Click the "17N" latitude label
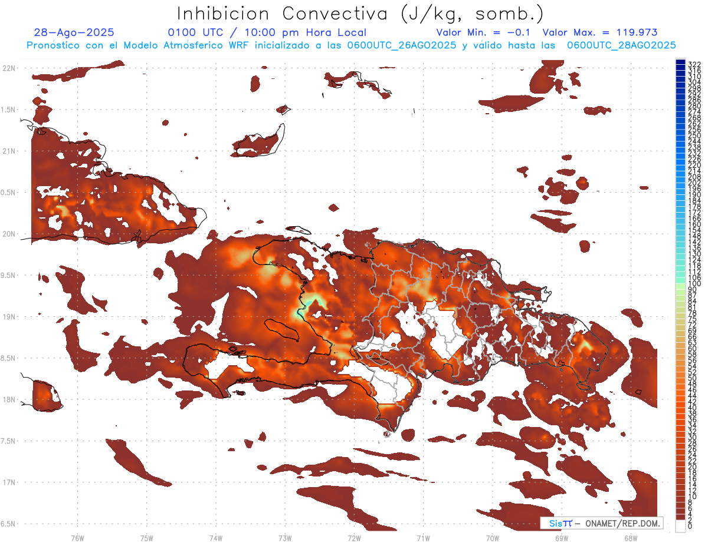This screenshot has width=708, height=546. point(9,482)
